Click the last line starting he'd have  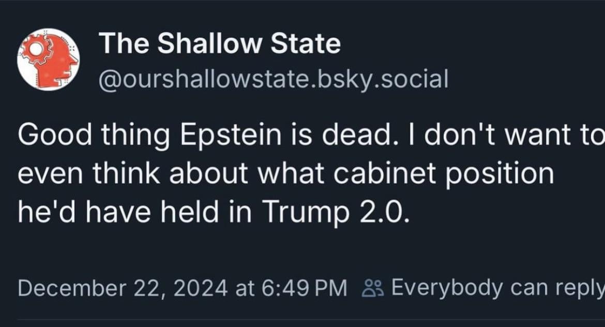tap(213, 212)
